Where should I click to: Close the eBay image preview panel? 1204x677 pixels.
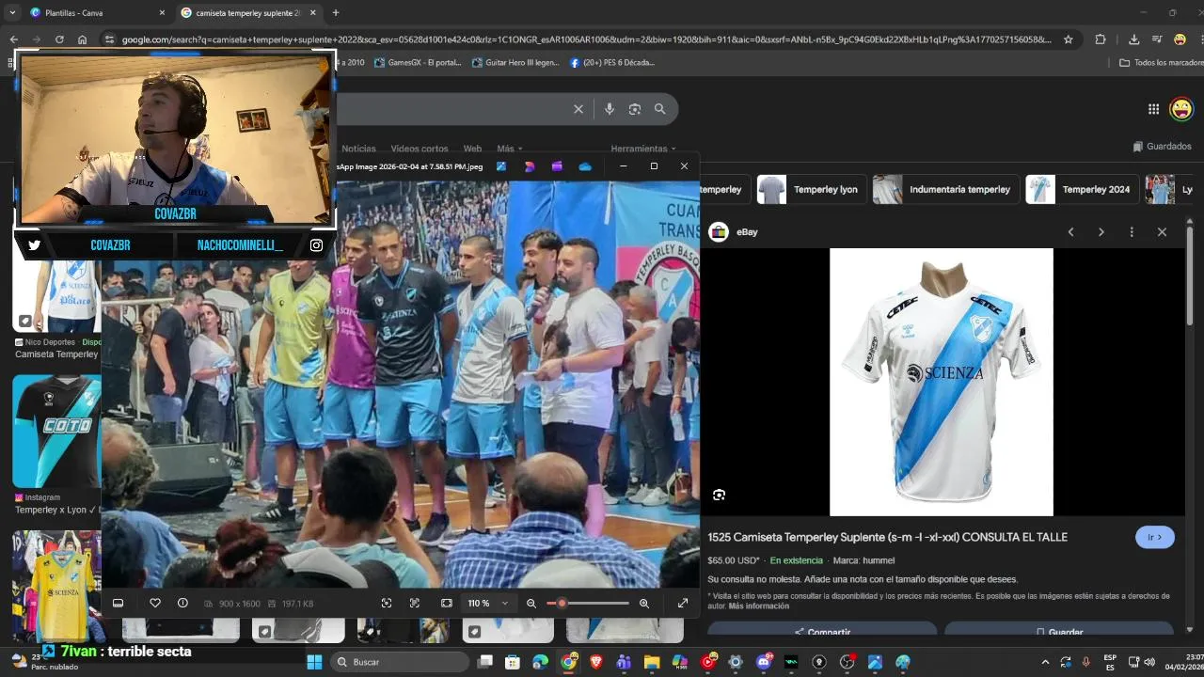pyautogui.click(x=1162, y=232)
